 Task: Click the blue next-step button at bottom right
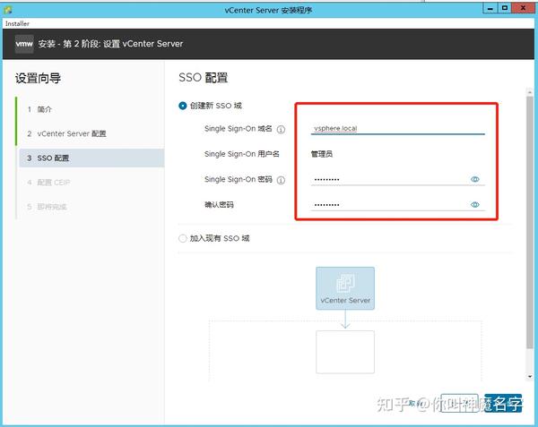click(x=503, y=404)
